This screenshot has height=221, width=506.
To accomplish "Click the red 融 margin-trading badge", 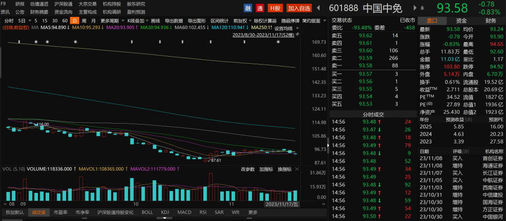I will point(248,8).
